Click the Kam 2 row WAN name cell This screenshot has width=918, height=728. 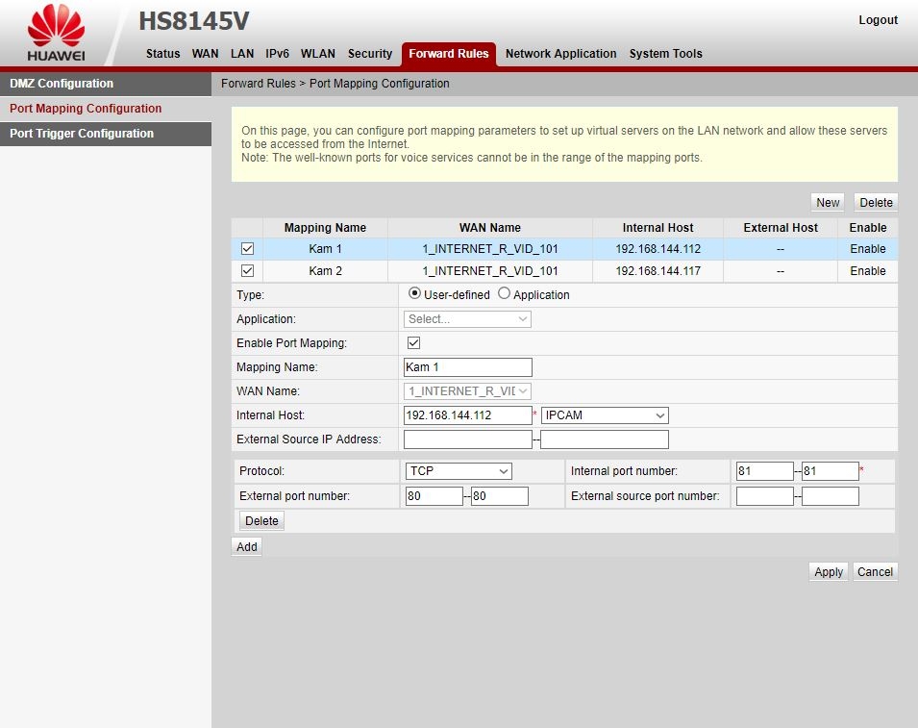point(490,270)
